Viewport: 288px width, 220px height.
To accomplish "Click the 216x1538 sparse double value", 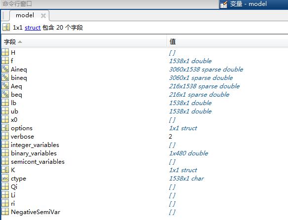I will [x=205, y=86].
